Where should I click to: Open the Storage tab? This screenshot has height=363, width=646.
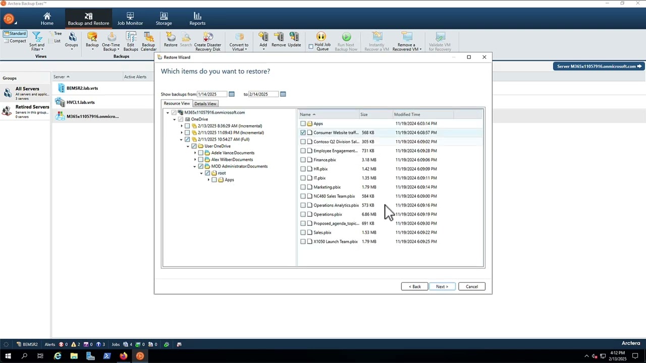[x=164, y=19]
